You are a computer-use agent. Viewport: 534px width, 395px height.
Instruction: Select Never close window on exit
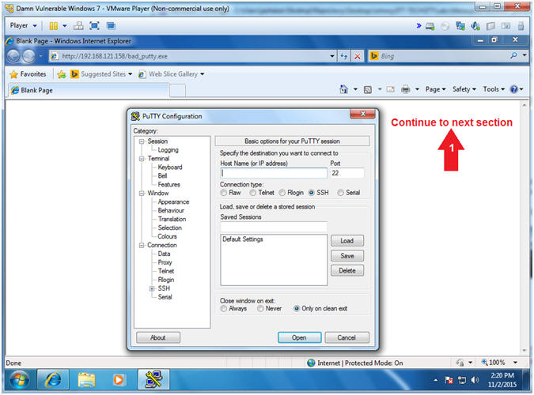point(260,309)
